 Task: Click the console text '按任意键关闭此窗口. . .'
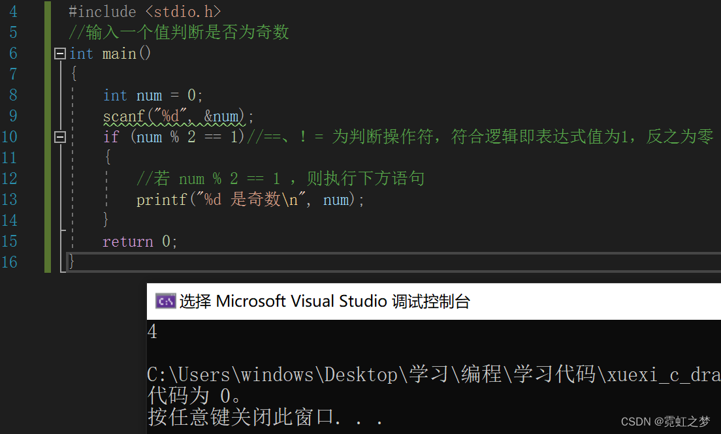(265, 417)
